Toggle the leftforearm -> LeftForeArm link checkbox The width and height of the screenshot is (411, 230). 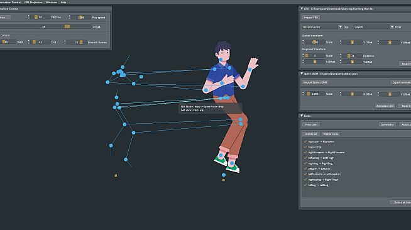(x=305, y=174)
